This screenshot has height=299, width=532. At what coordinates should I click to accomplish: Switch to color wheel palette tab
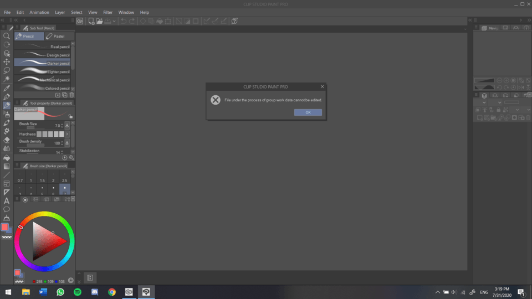[25, 200]
